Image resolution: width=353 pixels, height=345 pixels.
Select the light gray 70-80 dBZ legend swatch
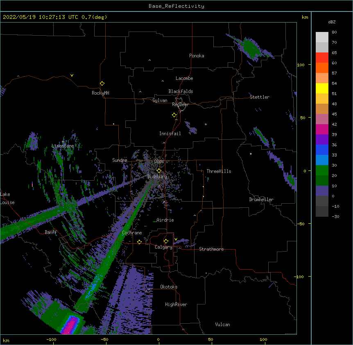322,37
